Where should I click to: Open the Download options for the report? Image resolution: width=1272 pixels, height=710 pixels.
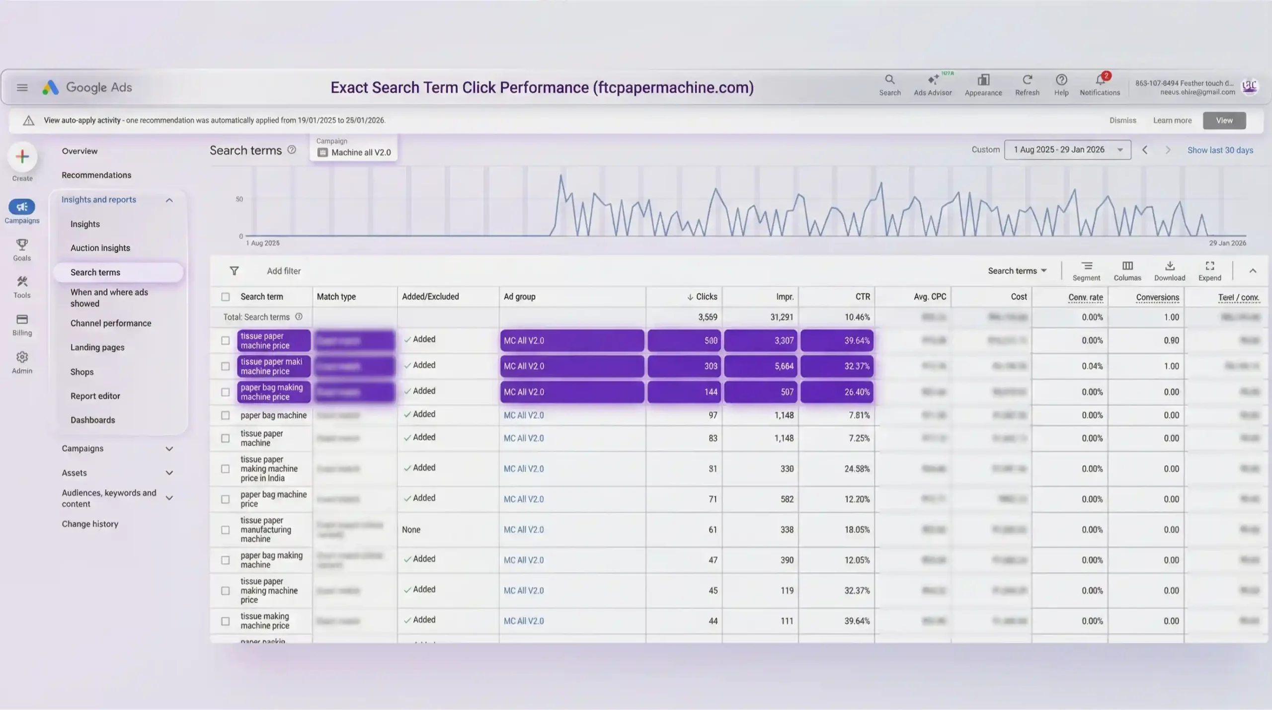coord(1169,270)
